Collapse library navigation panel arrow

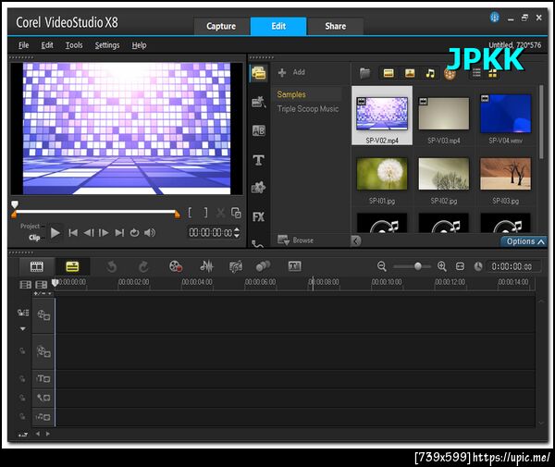(x=356, y=241)
